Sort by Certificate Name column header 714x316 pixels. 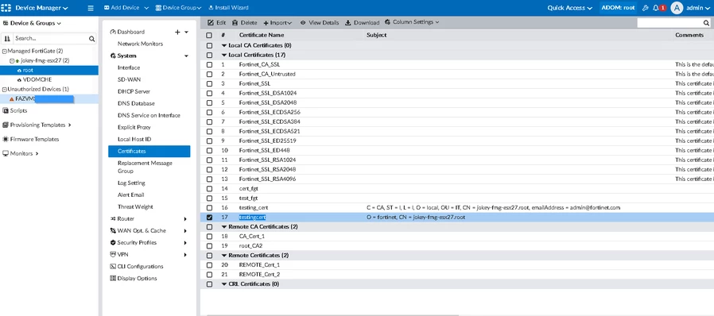(262, 35)
